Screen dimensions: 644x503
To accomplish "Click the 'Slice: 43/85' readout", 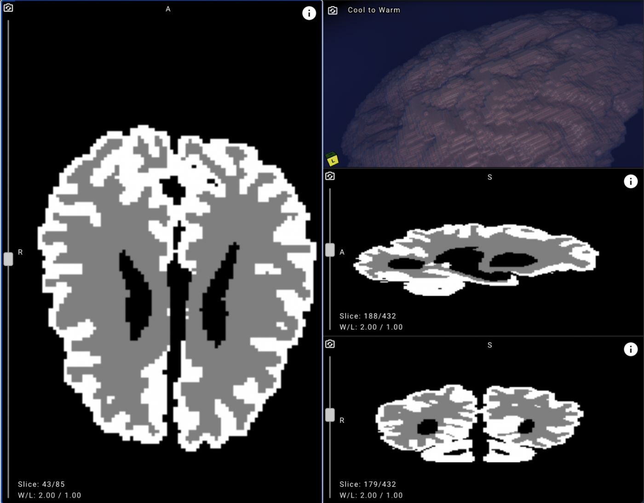I will pyautogui.click(x=41, y=484).
